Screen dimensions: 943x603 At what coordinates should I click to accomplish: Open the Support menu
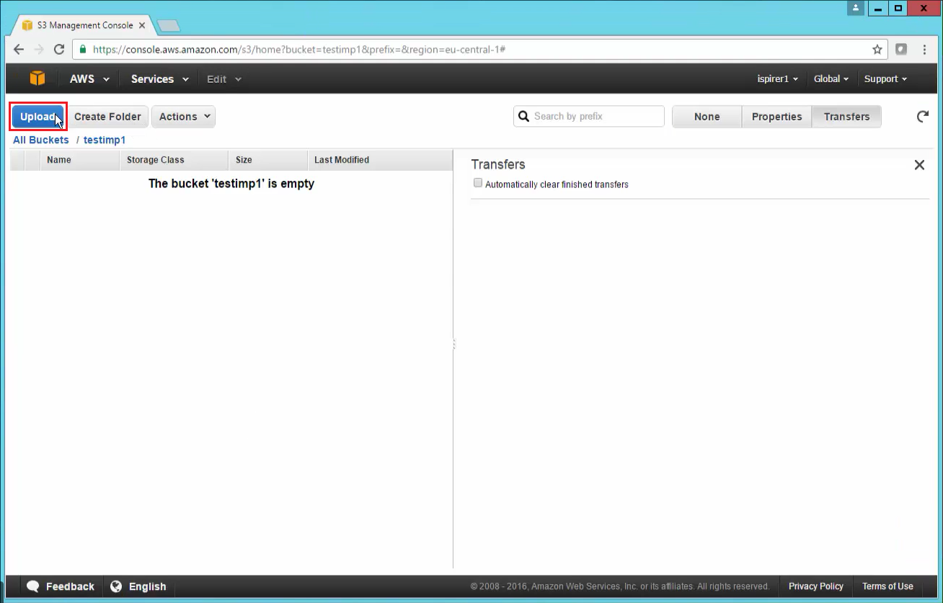(x=885, y=79)
